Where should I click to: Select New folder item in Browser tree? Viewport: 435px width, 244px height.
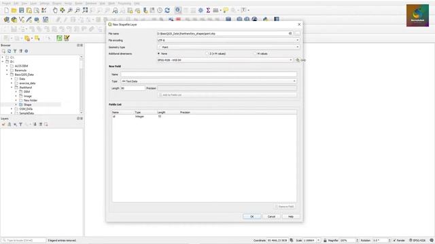[x=30, y=100]
